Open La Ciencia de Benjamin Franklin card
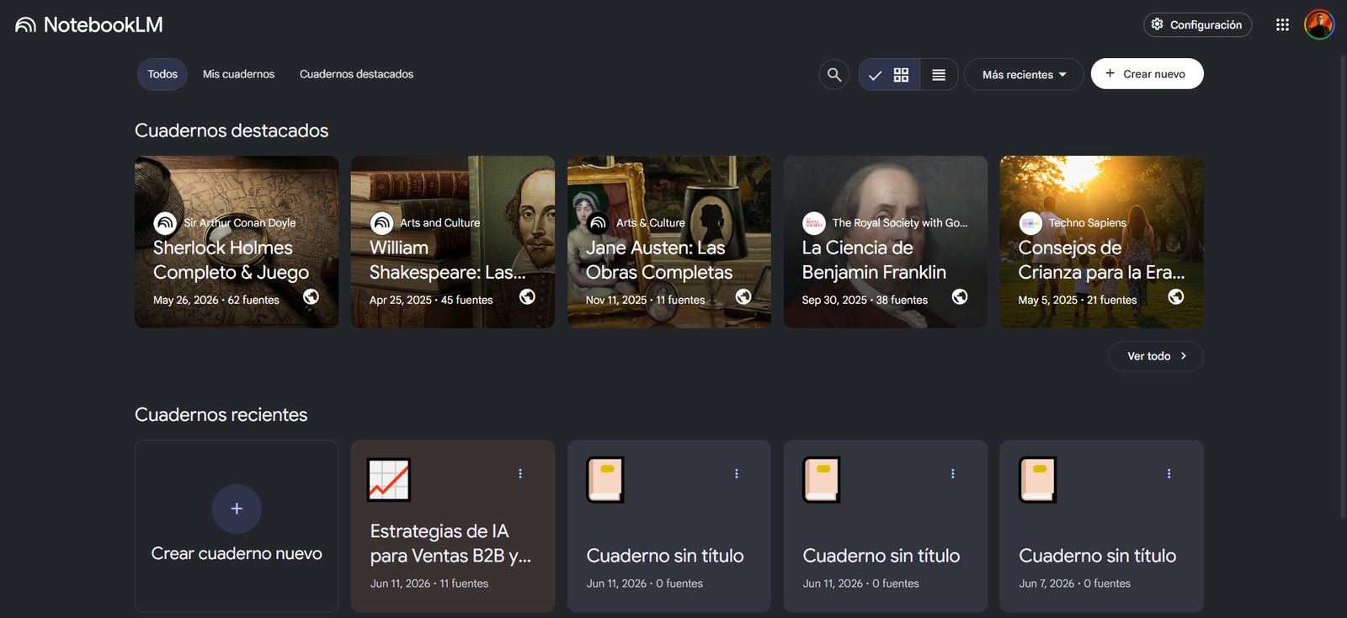Image resolution: width=1347 pixels, height=618 pixels. coord(886,242)
